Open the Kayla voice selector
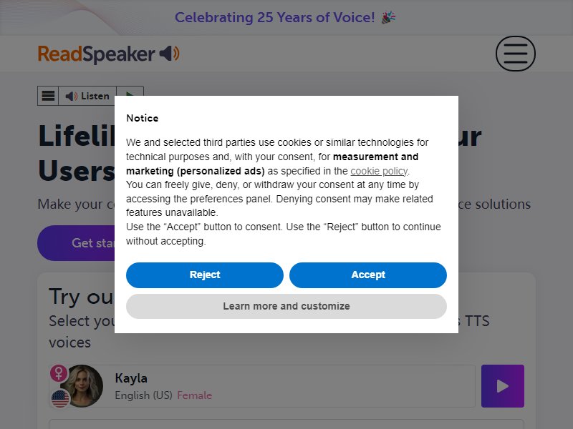573x429 pixels. point(262,386)
